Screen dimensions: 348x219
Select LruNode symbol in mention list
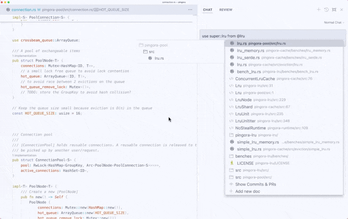244,100
